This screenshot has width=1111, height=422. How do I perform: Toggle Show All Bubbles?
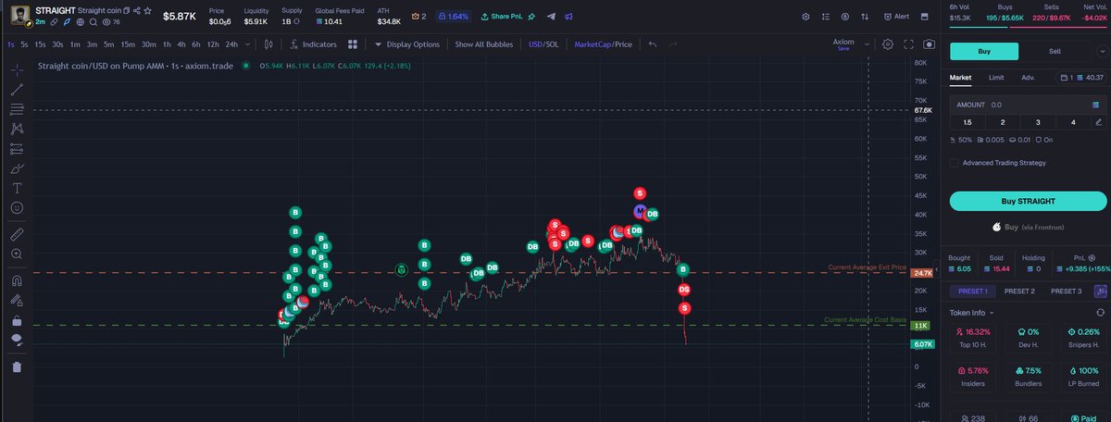pyautogui.click(x=483, y=43)
